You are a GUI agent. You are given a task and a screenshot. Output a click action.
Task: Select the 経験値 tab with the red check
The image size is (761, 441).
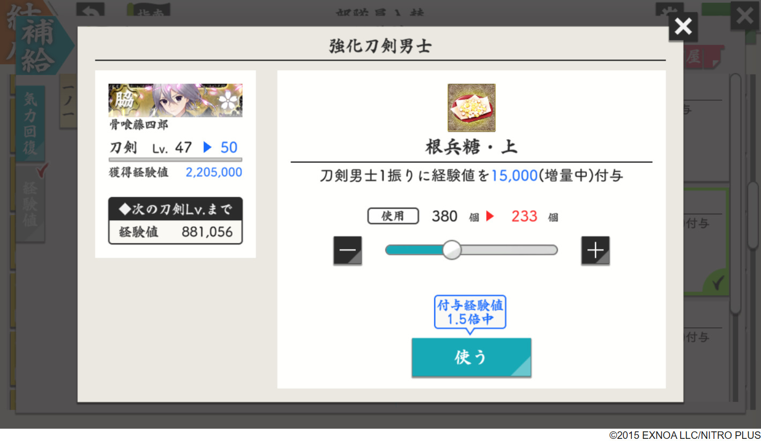[x=31, y=204]
